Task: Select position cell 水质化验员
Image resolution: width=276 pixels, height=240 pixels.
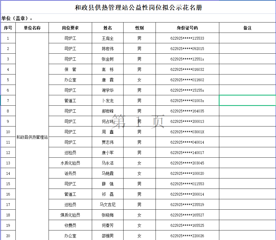Action: tap(70, 163)
